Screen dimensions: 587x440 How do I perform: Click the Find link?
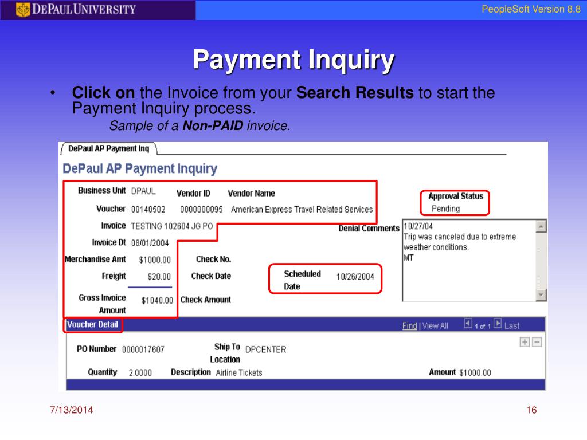click(x=409, y=325)
